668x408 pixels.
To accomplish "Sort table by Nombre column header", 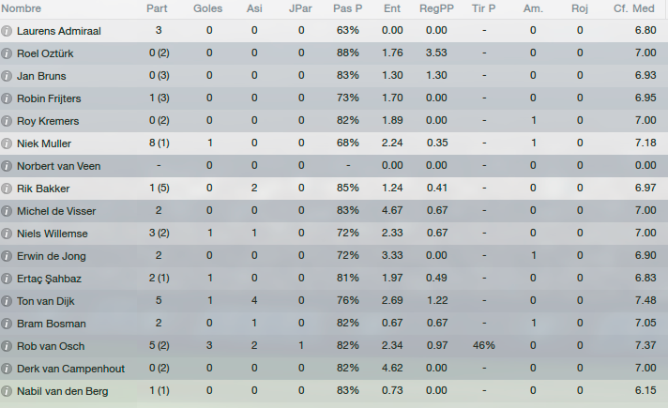I will (22, 8).
